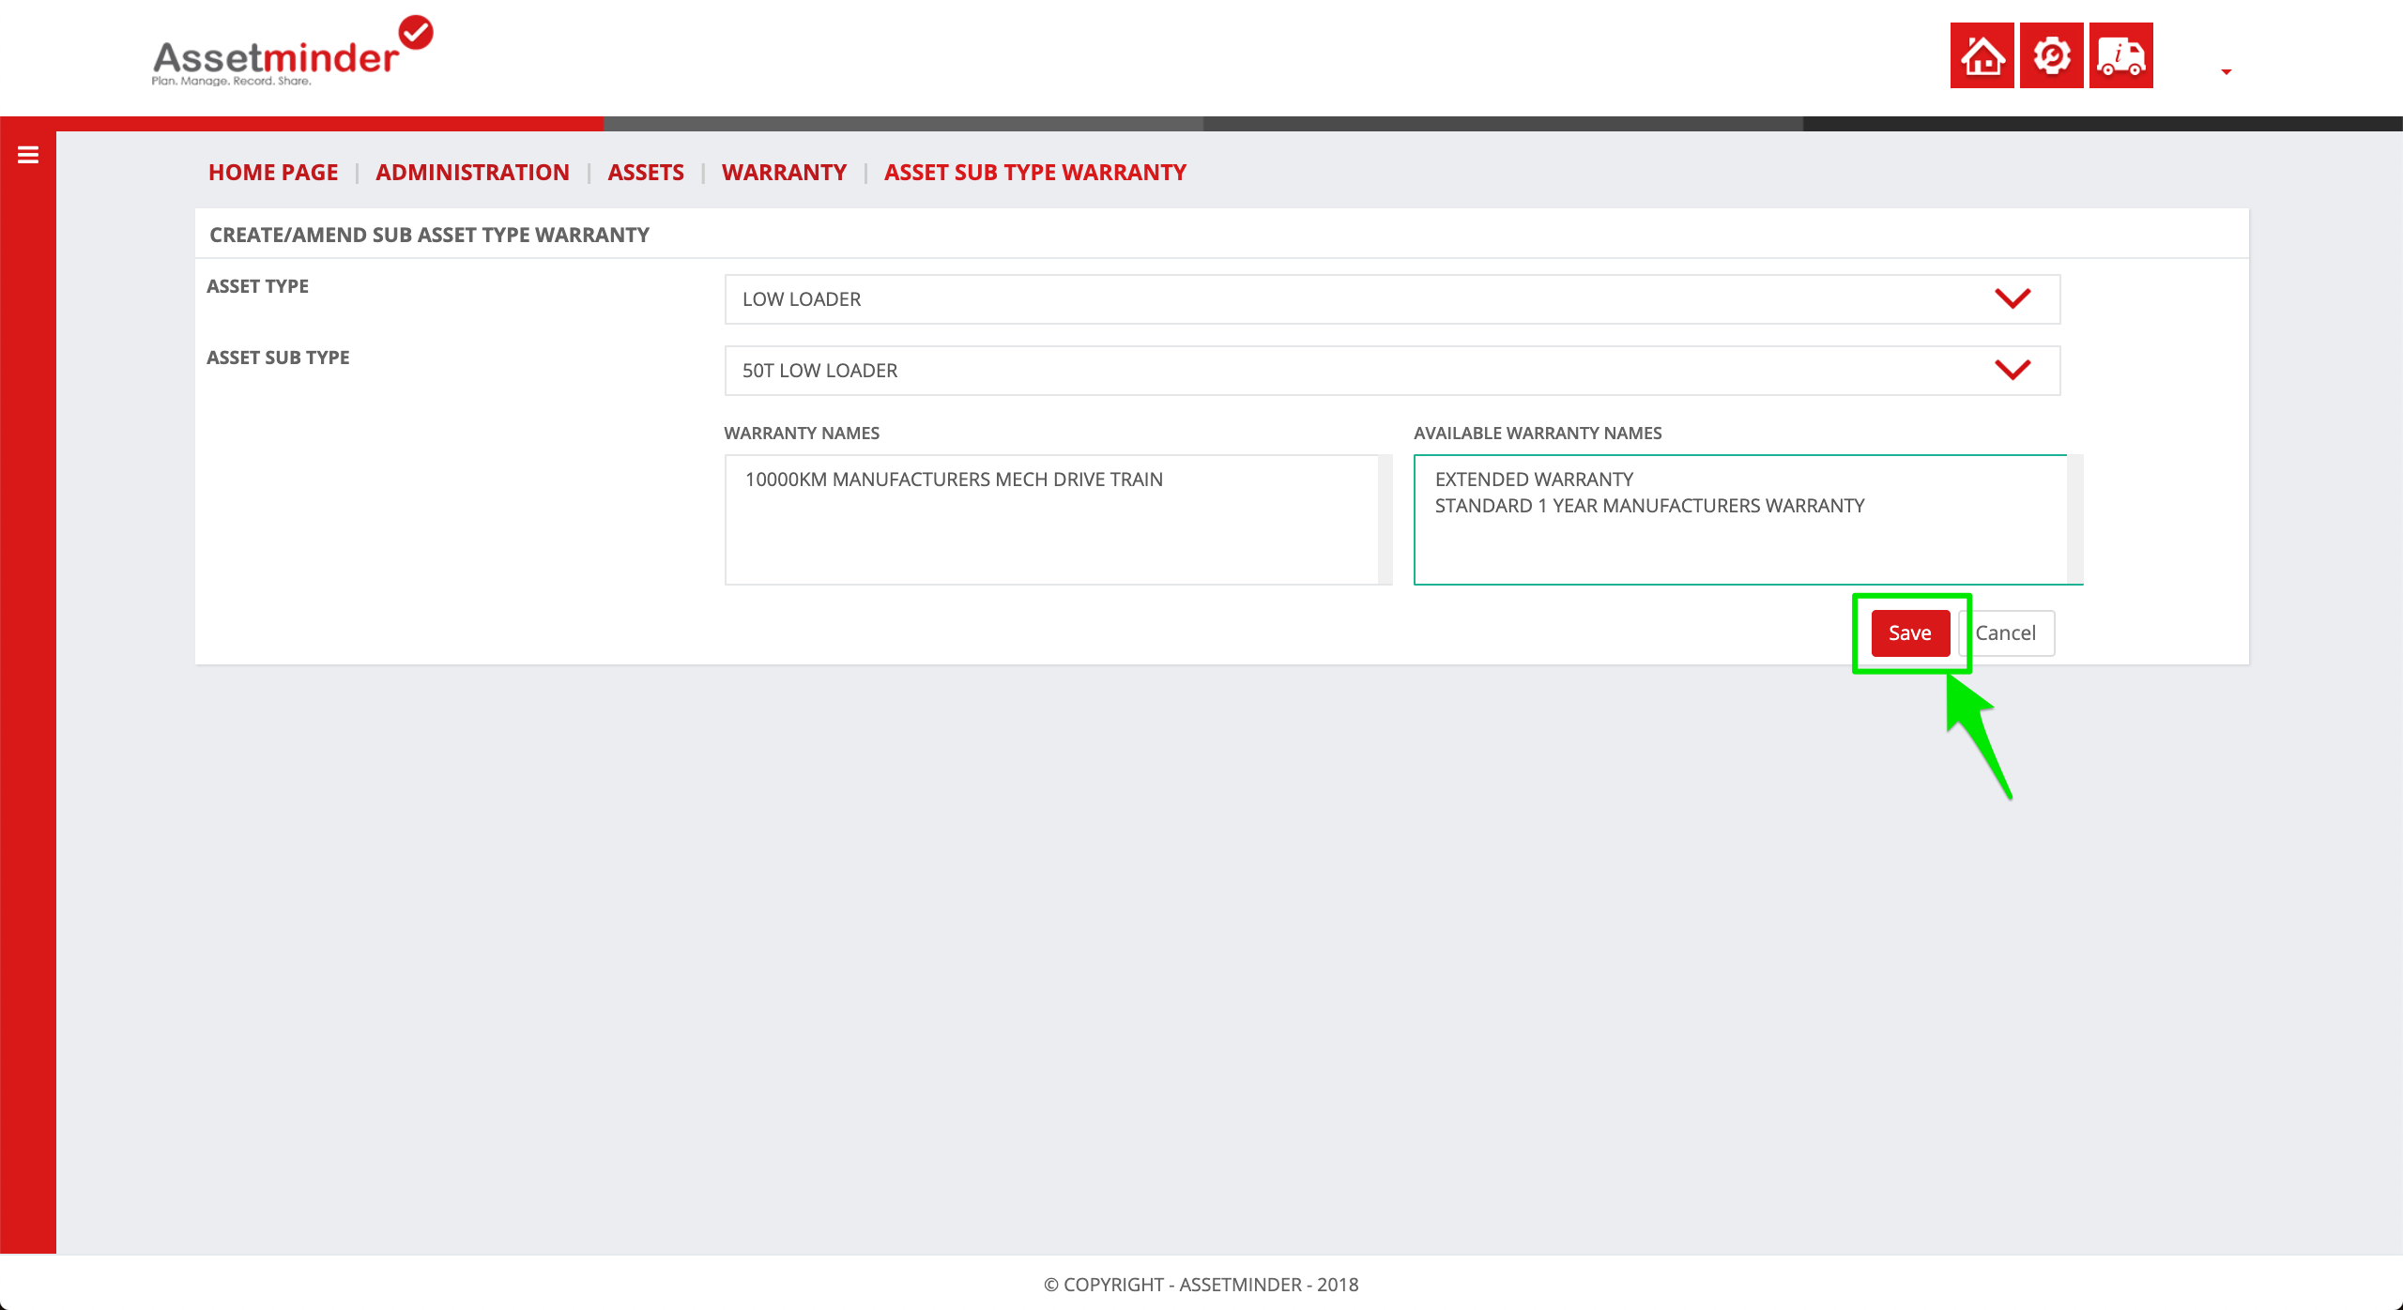Select STANDARD 1 YEAR MANUFACTURERS WARRANTY

point(1649,506)
